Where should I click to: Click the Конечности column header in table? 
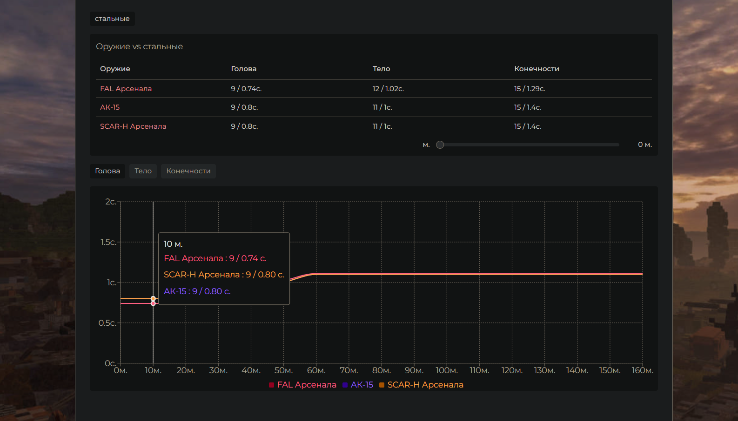[537, 69]
